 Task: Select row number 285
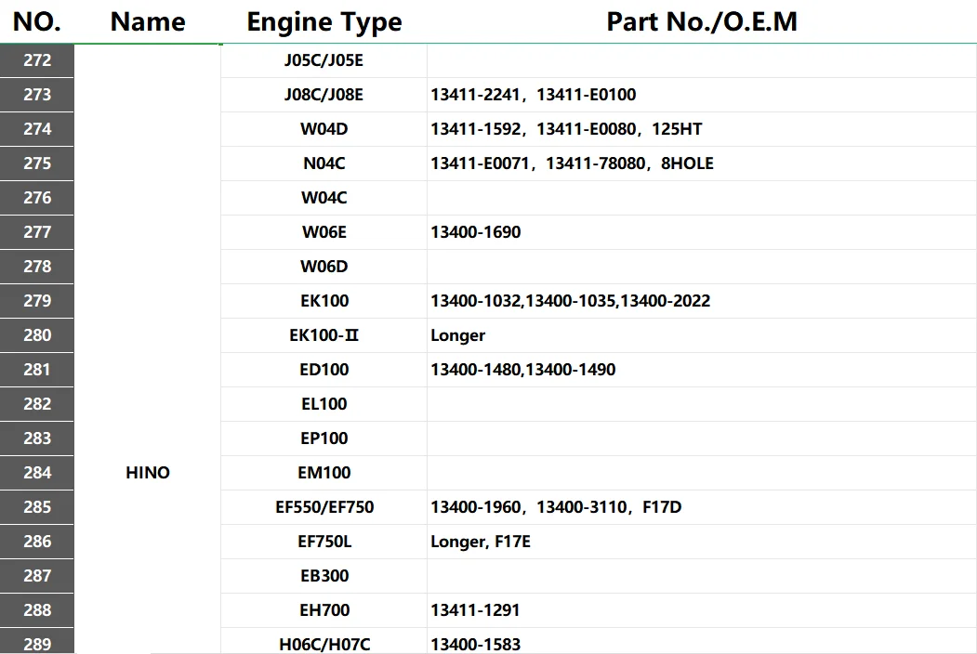point(37,507)
